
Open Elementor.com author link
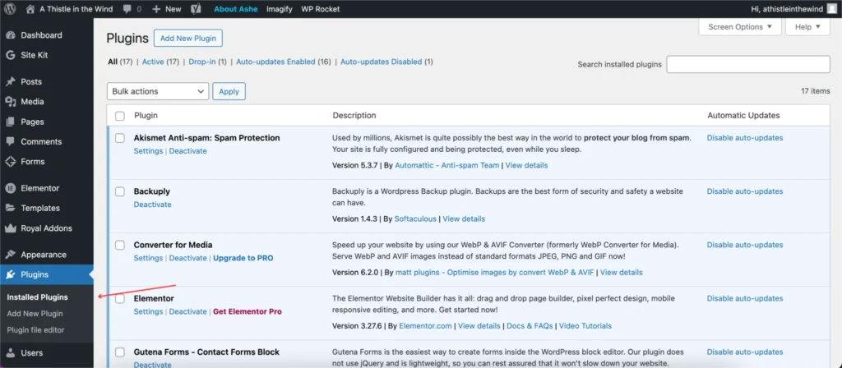[x=425, y=325]
